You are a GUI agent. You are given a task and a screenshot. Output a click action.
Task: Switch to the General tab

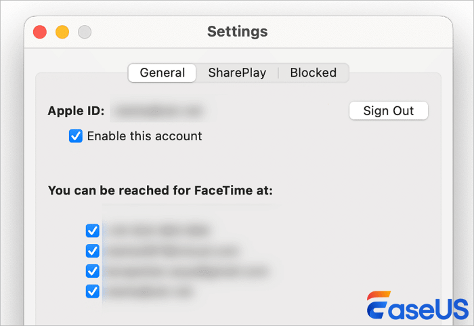click(x=163, y=73)
